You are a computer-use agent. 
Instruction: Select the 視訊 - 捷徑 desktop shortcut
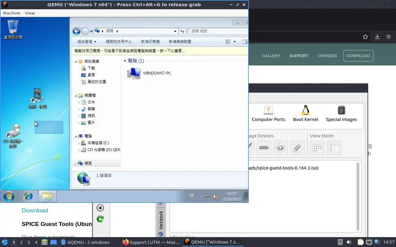coord(37,98)
